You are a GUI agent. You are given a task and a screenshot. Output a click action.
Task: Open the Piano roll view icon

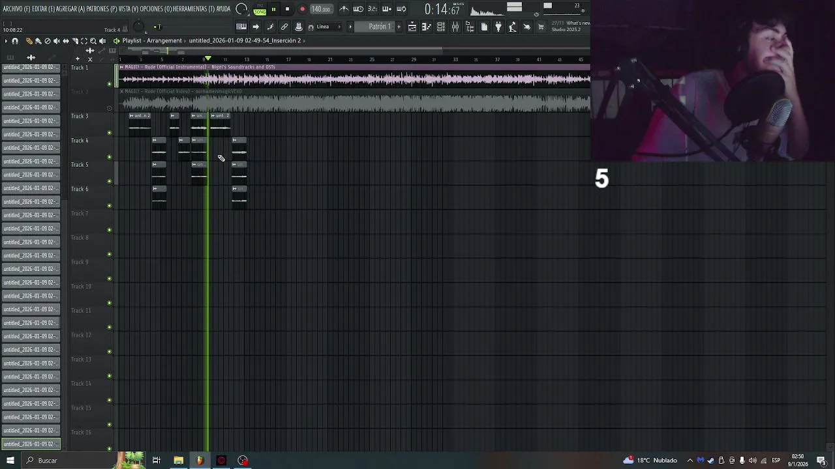pyautogui.click(x=427, y=27)
